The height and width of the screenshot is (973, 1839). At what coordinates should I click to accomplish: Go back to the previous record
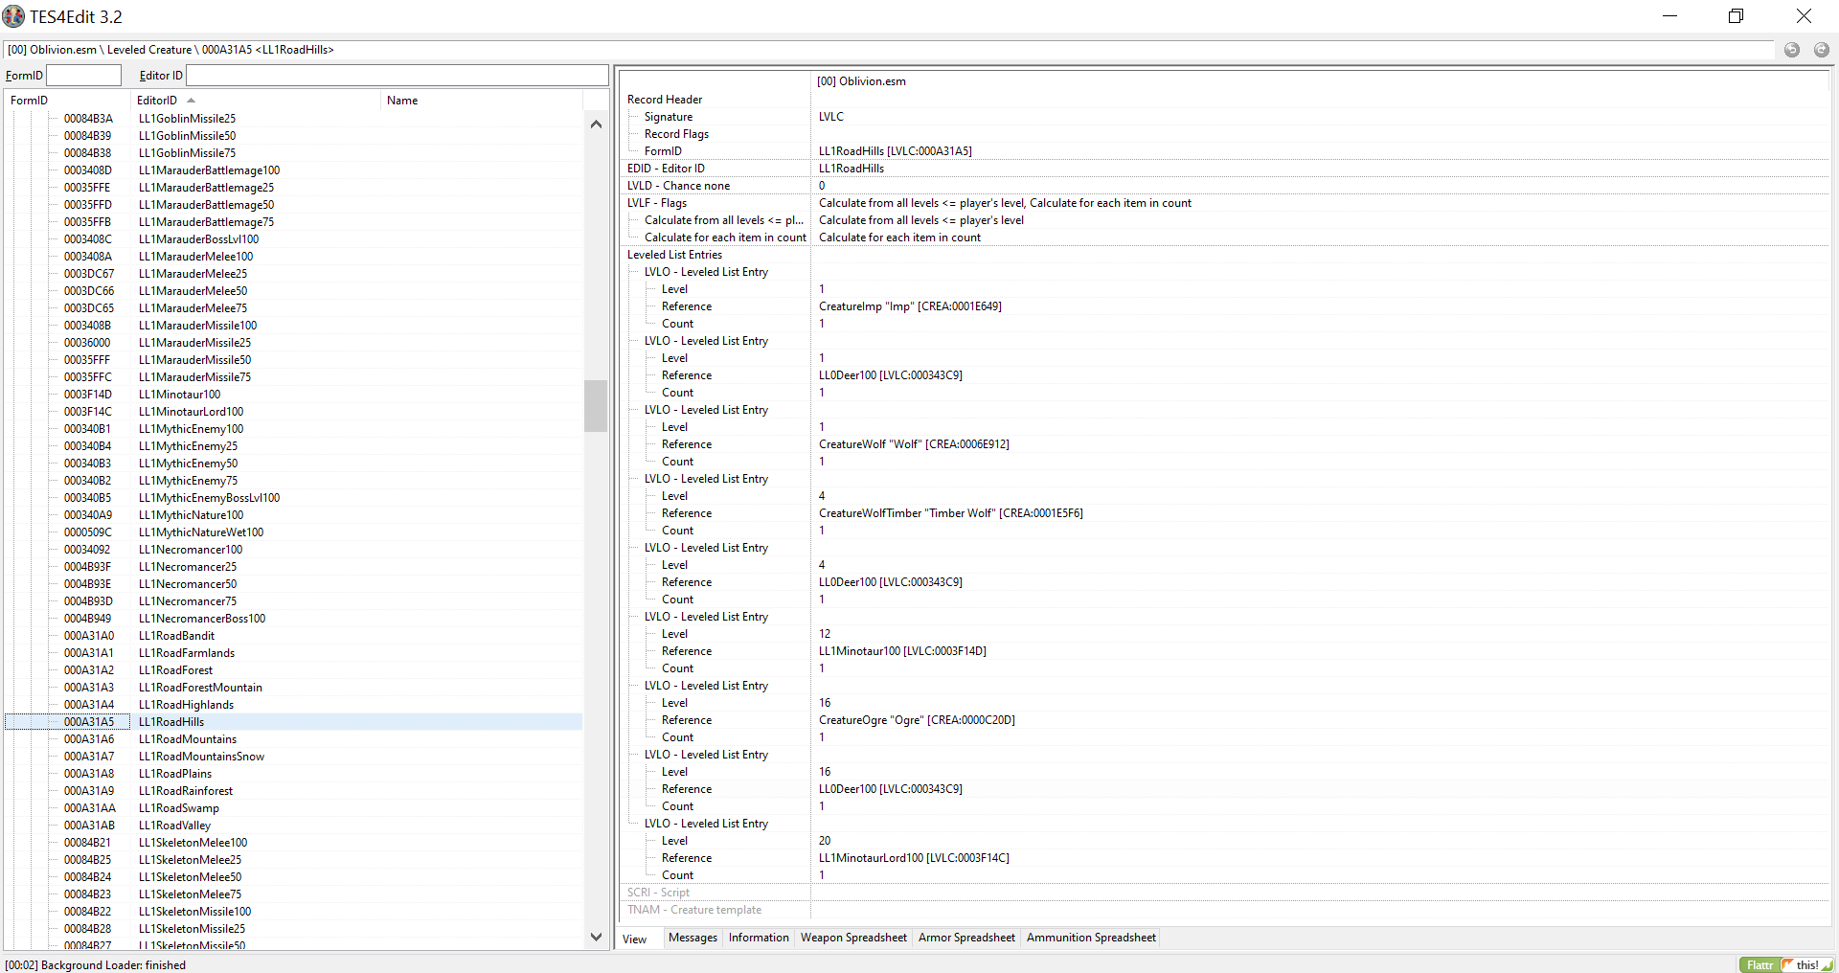click(x=1791, y=50)
